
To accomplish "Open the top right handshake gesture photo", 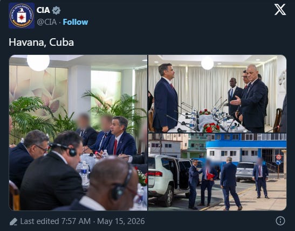I will [217, 94].
